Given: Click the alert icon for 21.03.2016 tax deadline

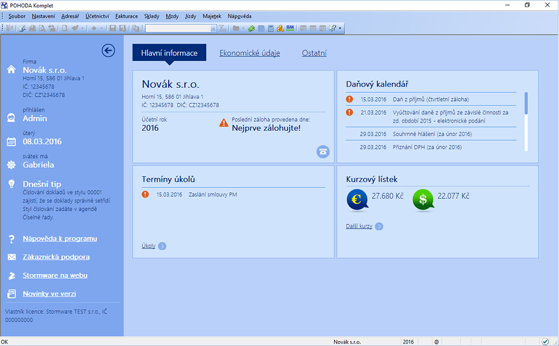Looking at the screenshot, I should (x=349, y=112).
